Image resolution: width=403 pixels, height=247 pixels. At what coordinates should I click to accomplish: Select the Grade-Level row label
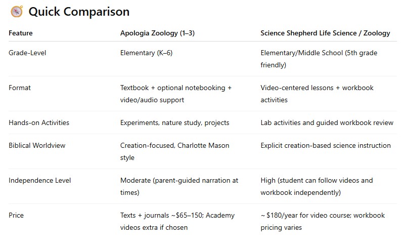click(27, 53)
